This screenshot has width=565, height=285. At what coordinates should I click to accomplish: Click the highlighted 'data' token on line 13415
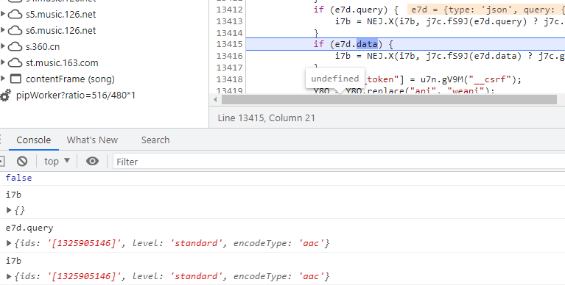tap(367, 44)
